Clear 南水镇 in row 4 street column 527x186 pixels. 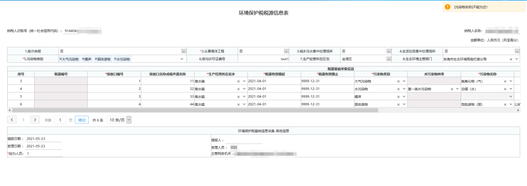239,89
